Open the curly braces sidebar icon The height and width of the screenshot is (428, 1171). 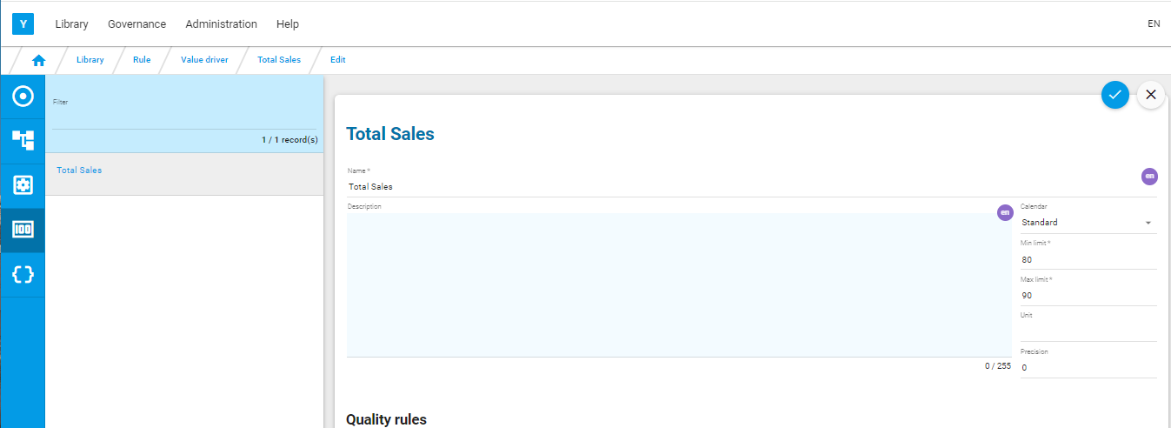tap(23, 274)
